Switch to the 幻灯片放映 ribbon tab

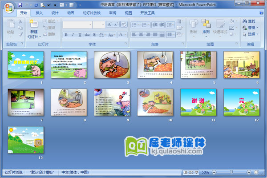pos(92,13)
